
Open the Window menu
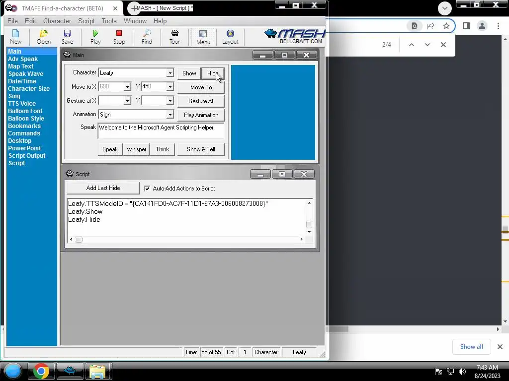tap(135, 21)
